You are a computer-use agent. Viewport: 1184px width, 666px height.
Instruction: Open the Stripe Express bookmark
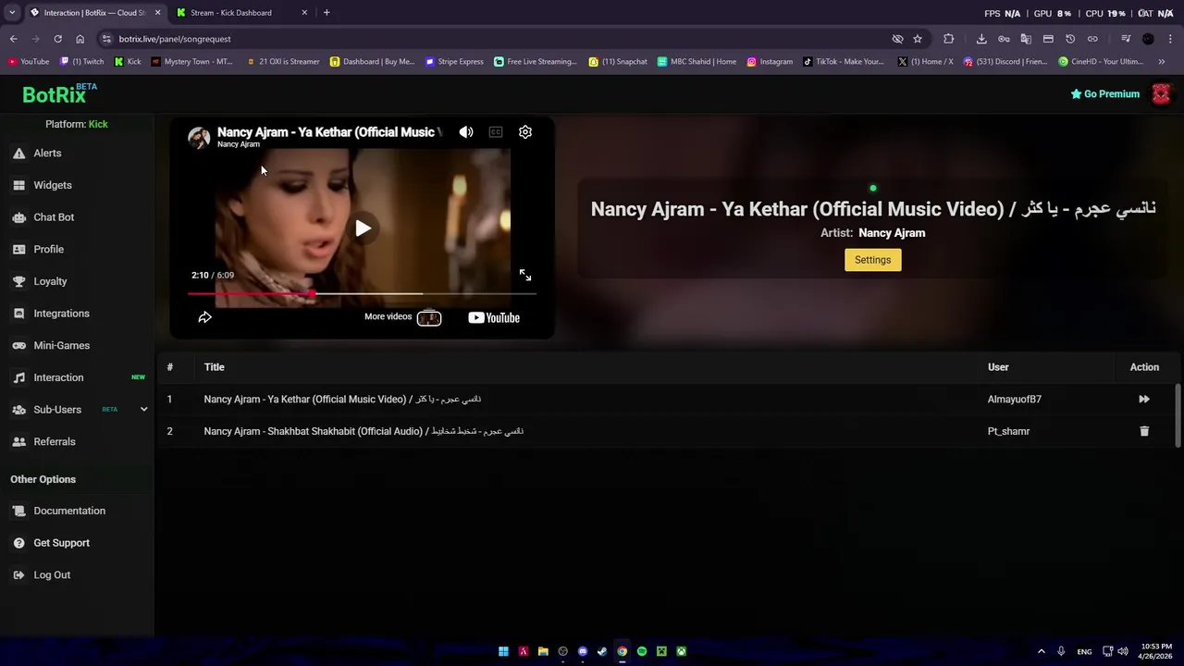454,62
